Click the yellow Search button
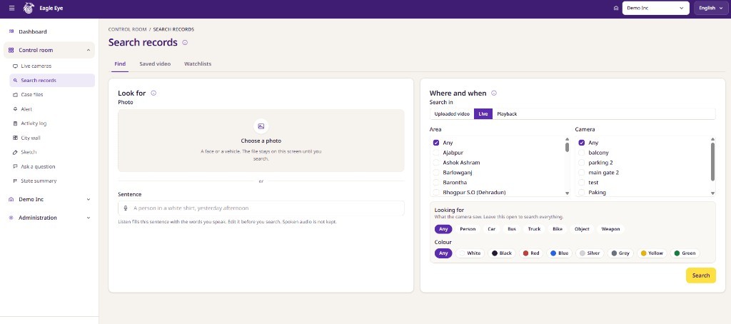The image size is (731, 324). tap(701, 275)
